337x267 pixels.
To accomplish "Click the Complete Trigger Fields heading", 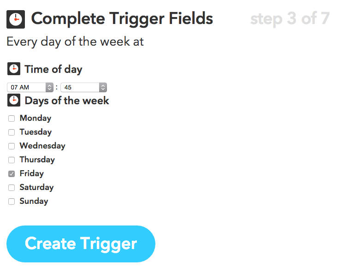I will click(122, 19).
